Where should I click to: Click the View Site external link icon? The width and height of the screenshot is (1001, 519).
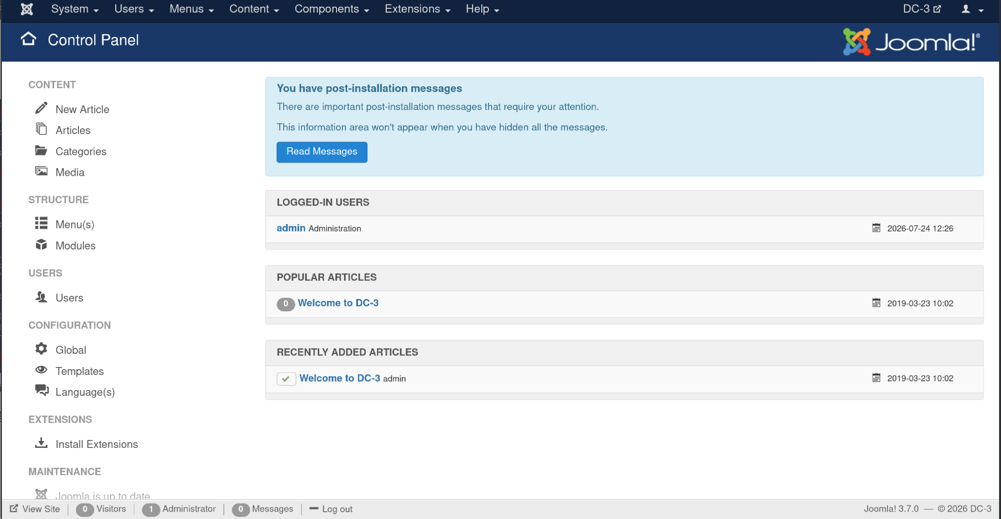(x=14, y=509)
